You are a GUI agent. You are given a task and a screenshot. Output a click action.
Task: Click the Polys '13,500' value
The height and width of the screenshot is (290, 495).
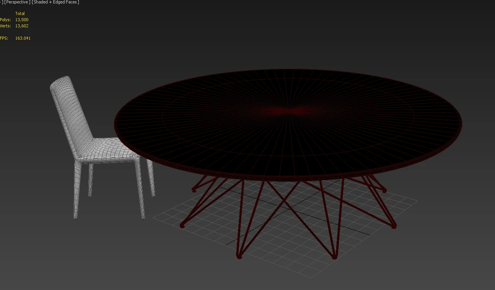point(22,20)
